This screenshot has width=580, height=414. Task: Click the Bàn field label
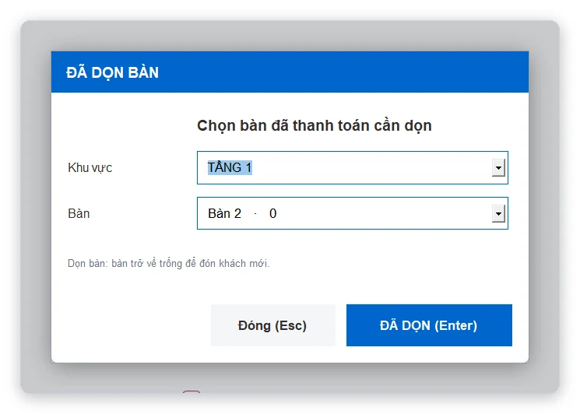point(79,213)
